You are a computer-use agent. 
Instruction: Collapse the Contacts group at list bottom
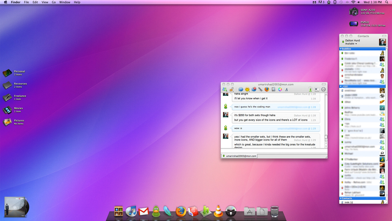click(341, 198)
